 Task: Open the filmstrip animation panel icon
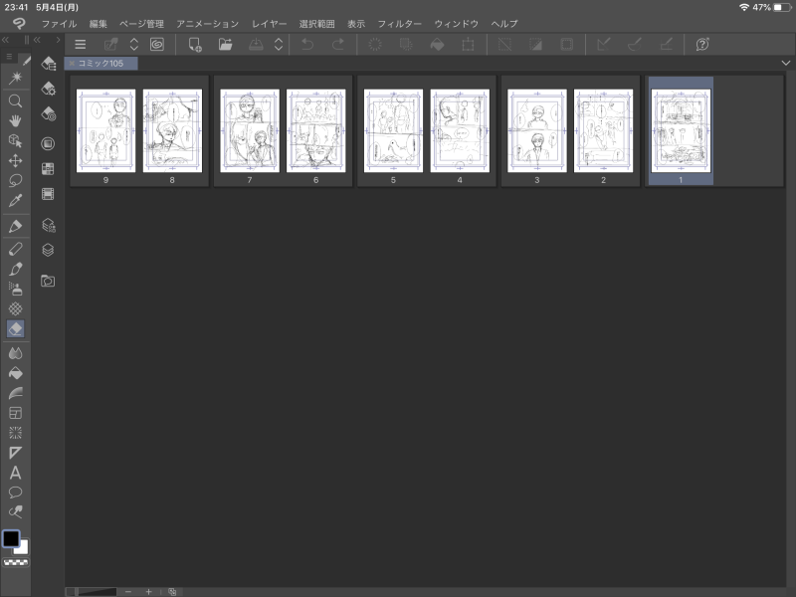[48, 194]
